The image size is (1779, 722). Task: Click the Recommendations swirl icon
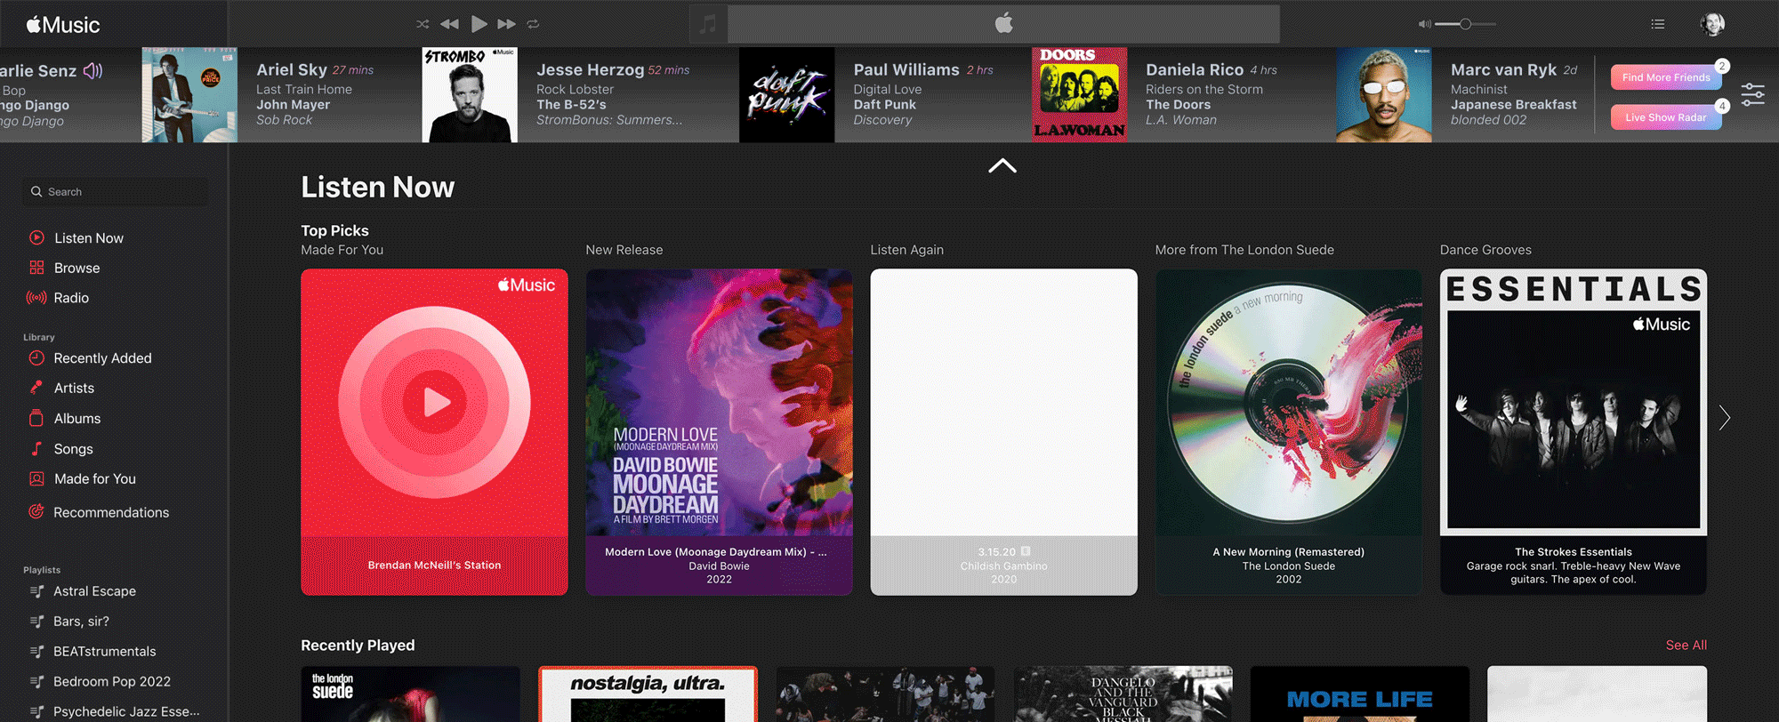tap(36, 511)
